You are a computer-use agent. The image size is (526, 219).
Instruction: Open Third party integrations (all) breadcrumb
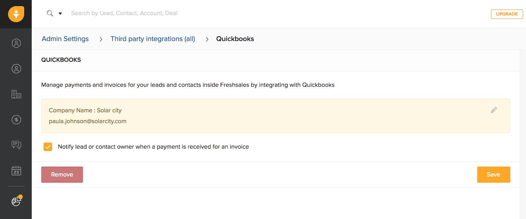click(x=153, y=39)
